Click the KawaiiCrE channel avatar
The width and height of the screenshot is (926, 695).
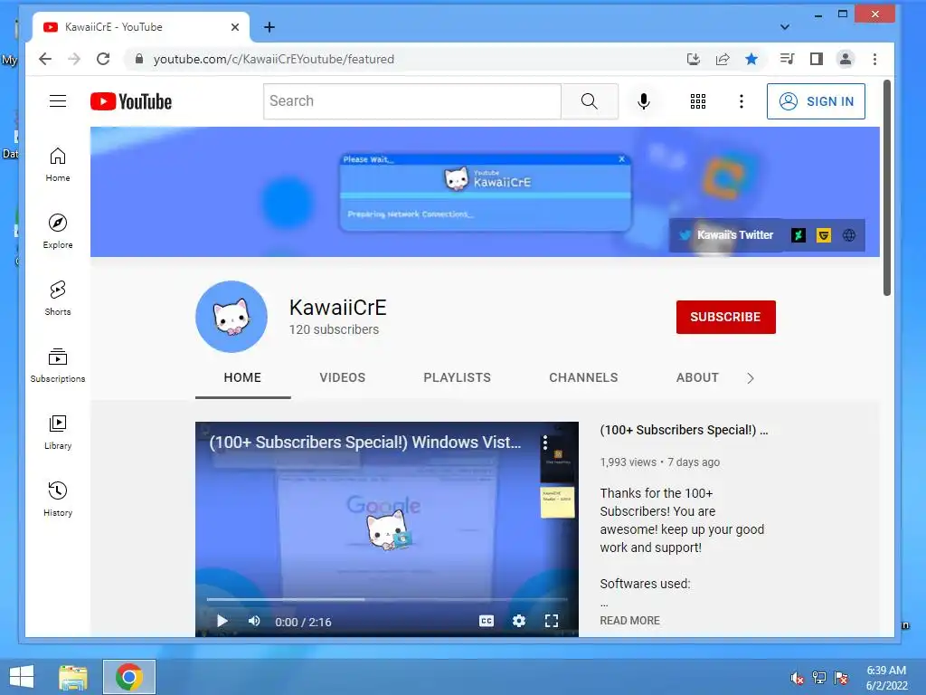(231, 317)
